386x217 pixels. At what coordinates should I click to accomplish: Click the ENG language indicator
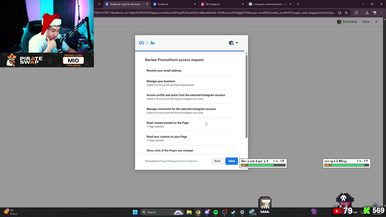click(x=355, y=212)
